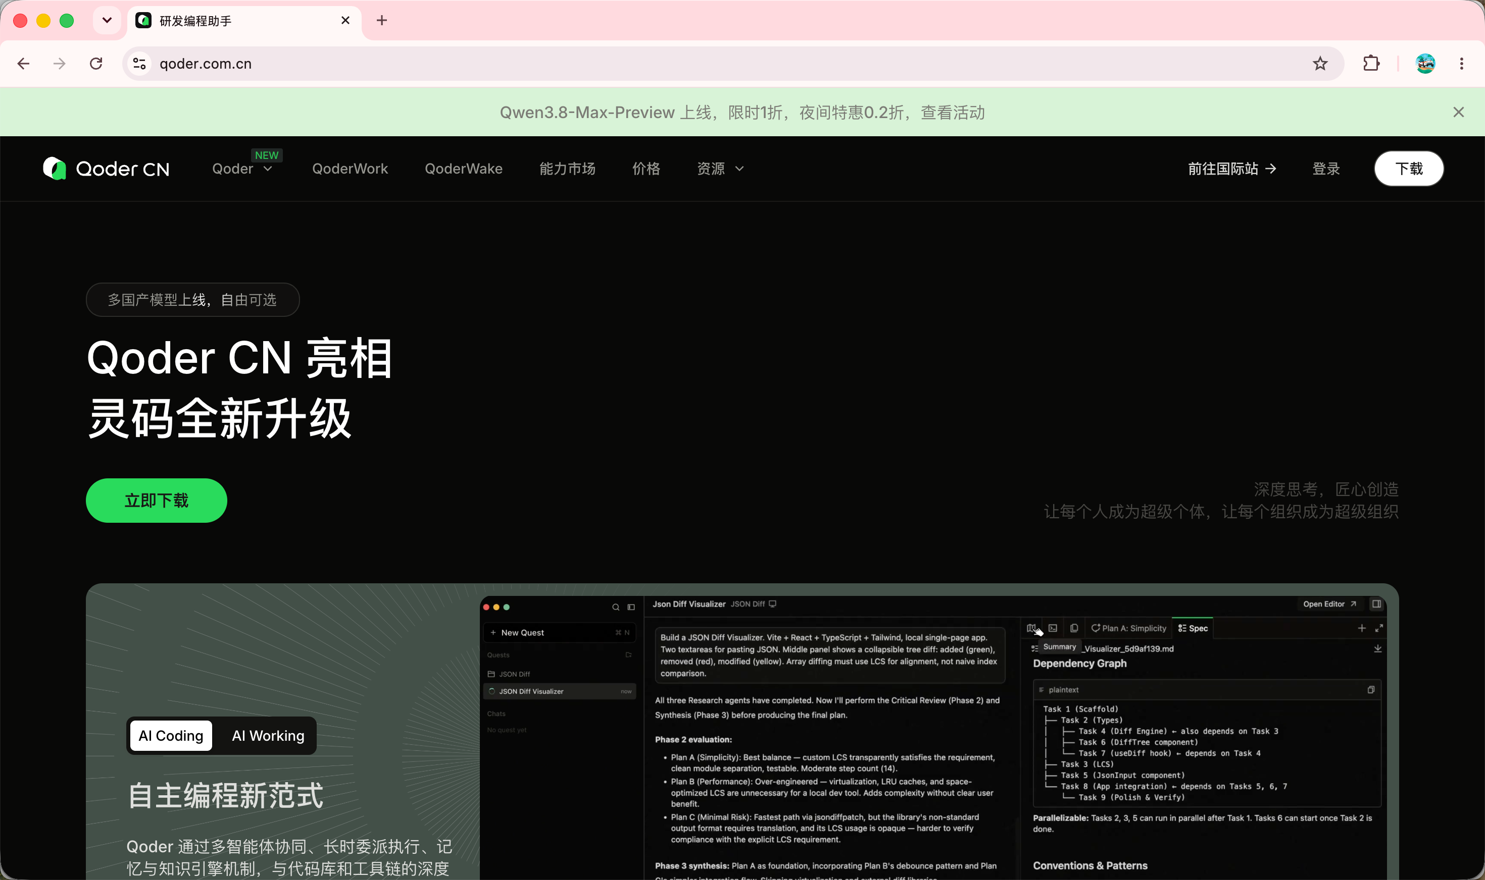Open the tab search dropdown
Viewport: 1485px width, 880px height.
click(107, 21)
